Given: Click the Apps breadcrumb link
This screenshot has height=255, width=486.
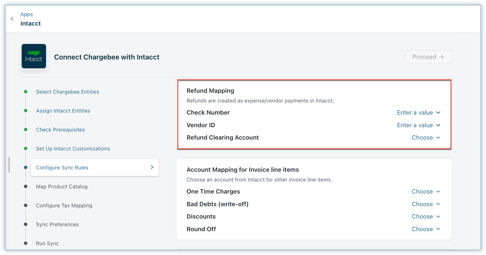Looking at the screenshot, I should point(26,14).
